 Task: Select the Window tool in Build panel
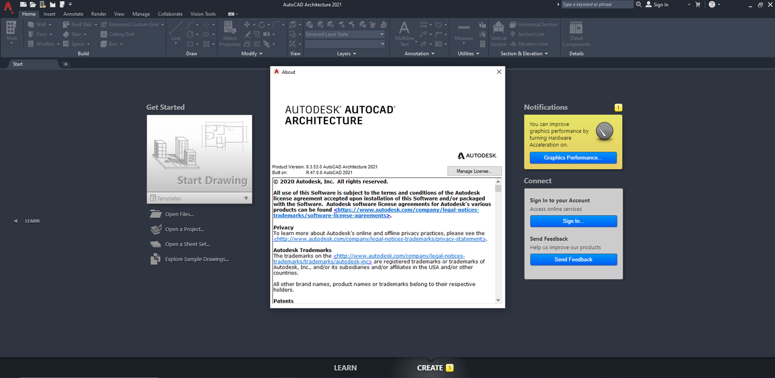click(41, 44)
